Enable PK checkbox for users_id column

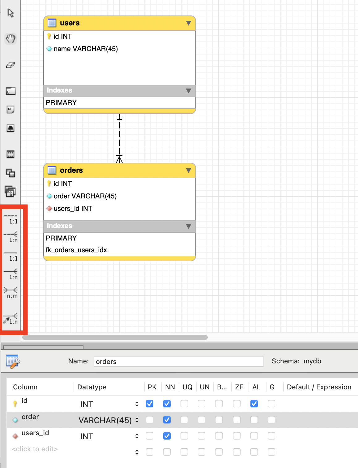(150, 436)
